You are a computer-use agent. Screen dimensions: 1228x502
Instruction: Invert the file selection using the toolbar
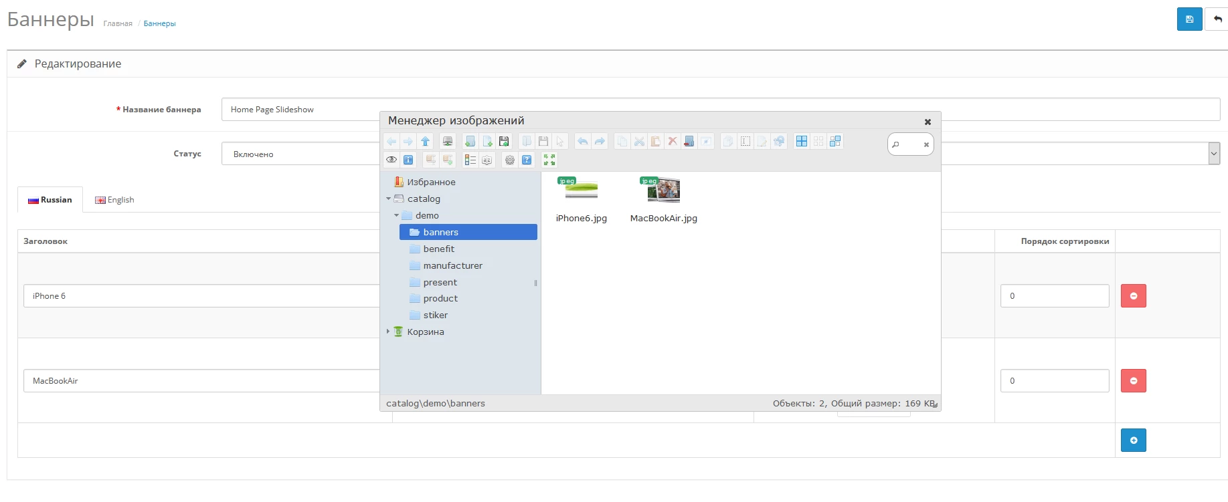[835, 141]
